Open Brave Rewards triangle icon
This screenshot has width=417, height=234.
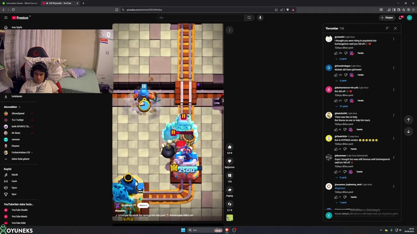293,10
